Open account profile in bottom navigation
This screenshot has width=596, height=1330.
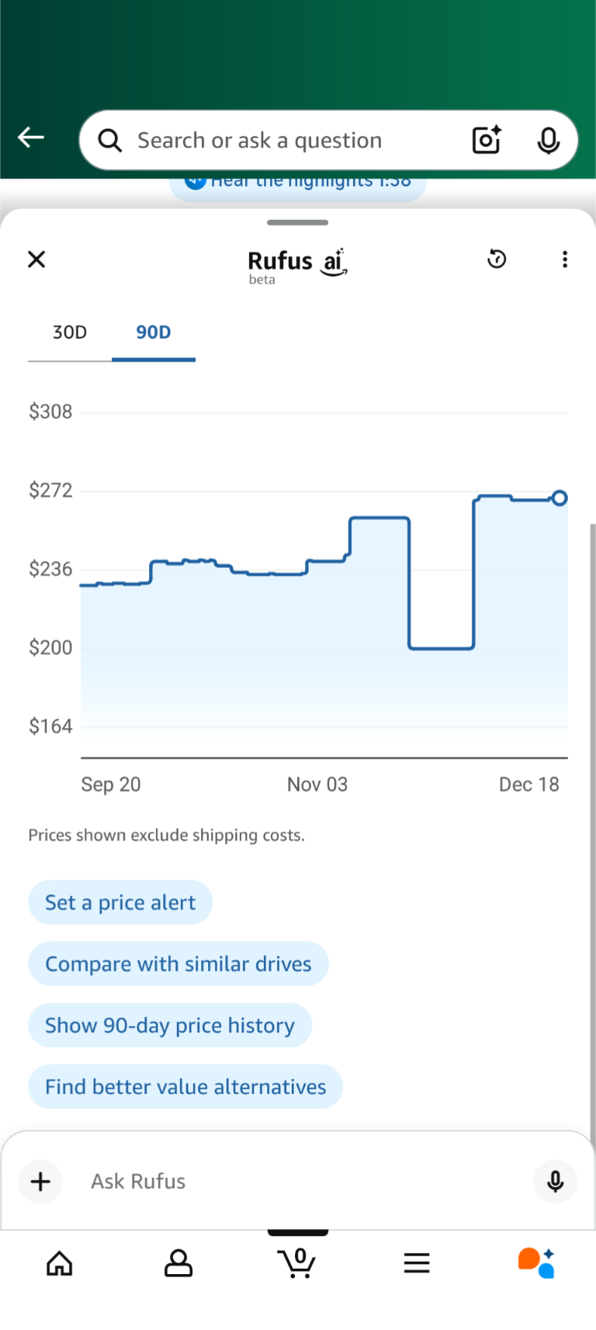(x=178, y=1263)
